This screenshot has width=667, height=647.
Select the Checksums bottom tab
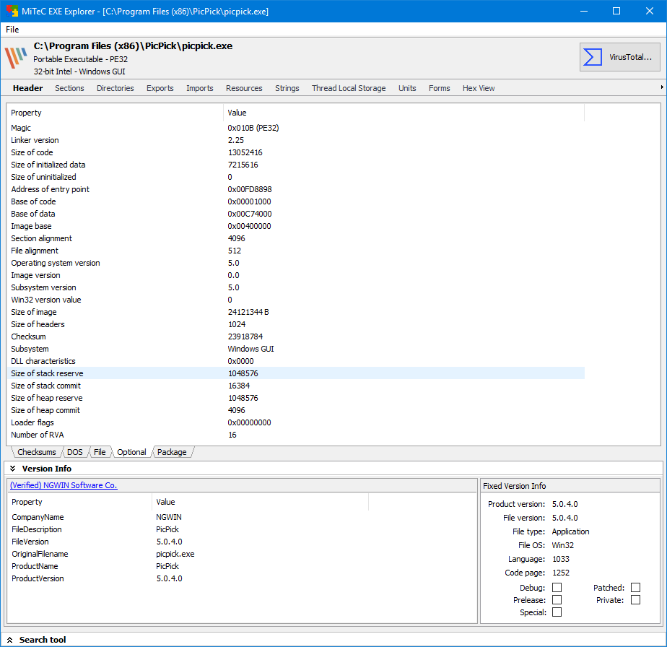(36, 452)
